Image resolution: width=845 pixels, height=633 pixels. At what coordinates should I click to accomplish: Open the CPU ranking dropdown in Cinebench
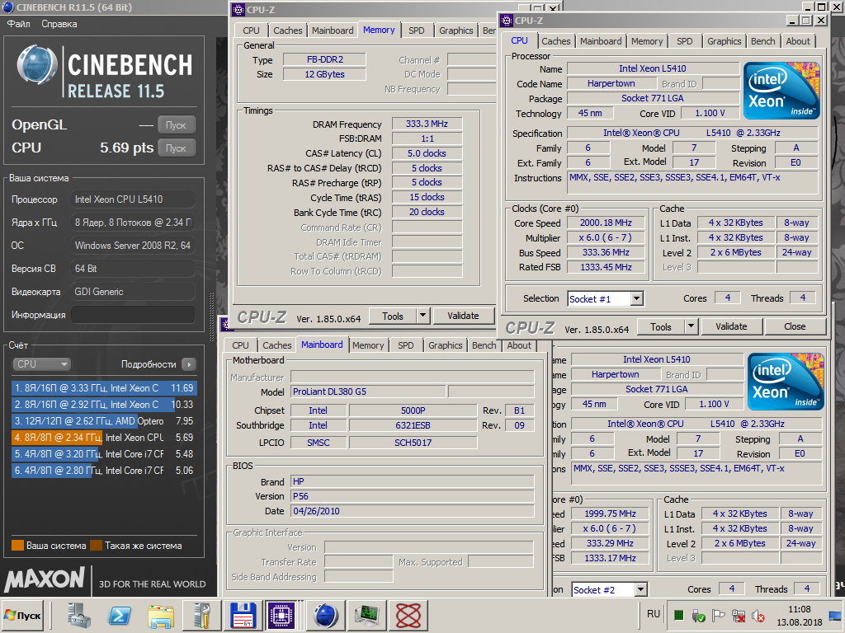(x=41, y=363)
